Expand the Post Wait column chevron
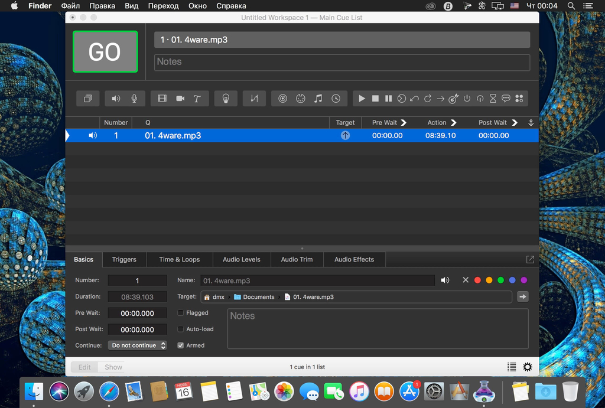Image resolution: width=605 pixels, height=408 pixels. tap(515, 123)
